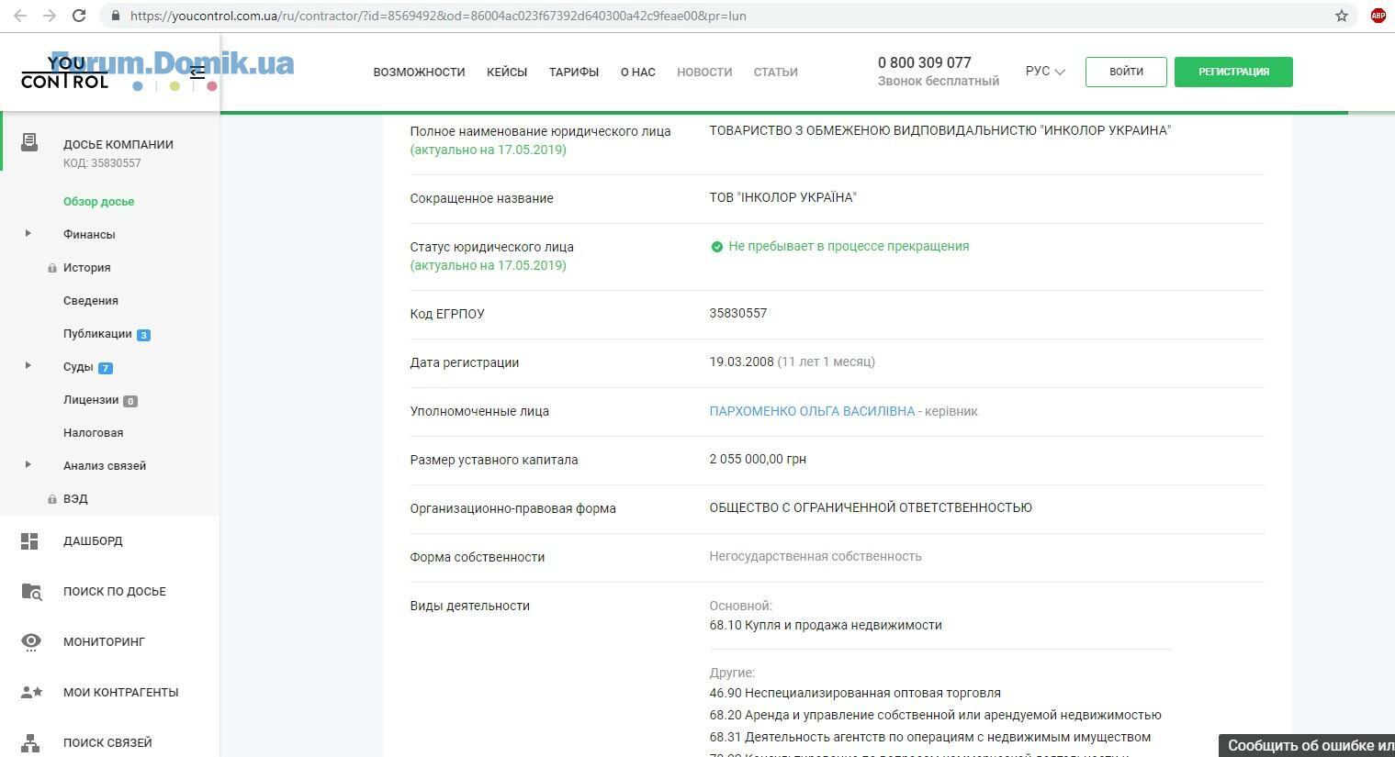This screenshot has height=757, width=1395.
Task: Open the Кейсы menu item
Action: 507,72
